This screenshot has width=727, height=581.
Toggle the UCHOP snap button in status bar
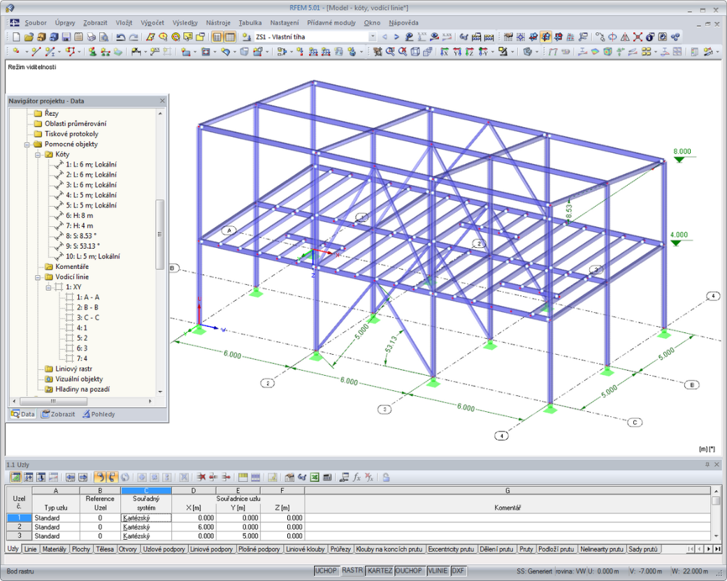point(326,571)
